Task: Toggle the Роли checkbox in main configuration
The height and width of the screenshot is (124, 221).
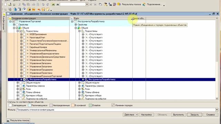Action: click(21, 89)
